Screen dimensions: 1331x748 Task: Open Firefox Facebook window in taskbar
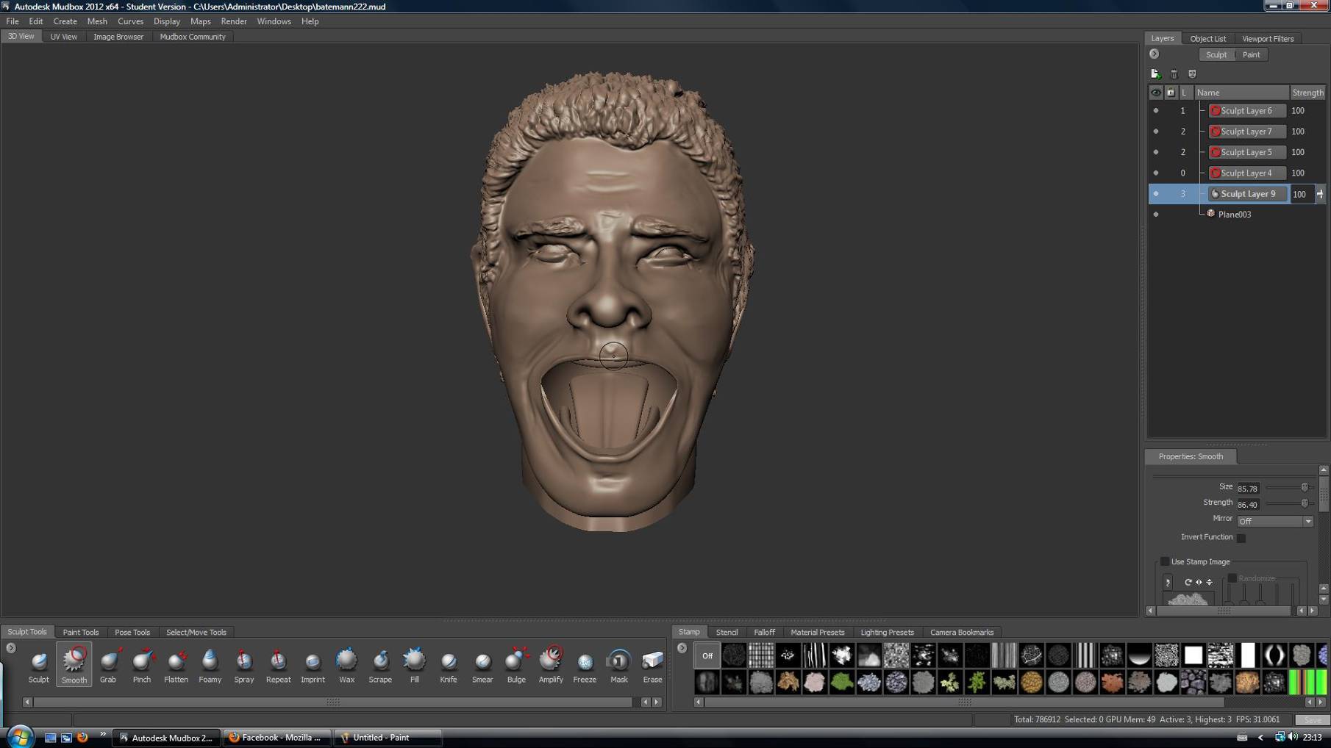[276, 738]
